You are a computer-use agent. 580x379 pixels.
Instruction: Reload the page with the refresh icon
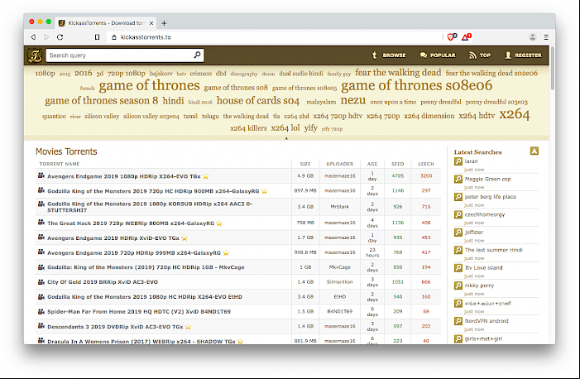coord(60,37)
